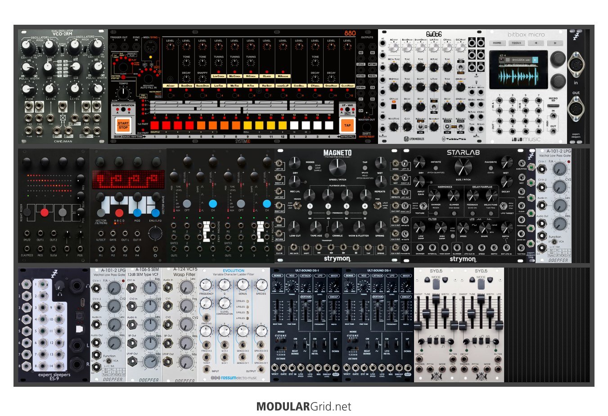The width and height of the screenshot is (608, 416).
Task: Turn the NoiseTune knob on the 6m0d6
Action: tap(394, 127)
